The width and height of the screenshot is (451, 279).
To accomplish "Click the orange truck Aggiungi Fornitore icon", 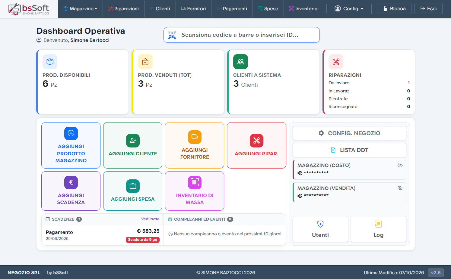I will coord(195,137).
